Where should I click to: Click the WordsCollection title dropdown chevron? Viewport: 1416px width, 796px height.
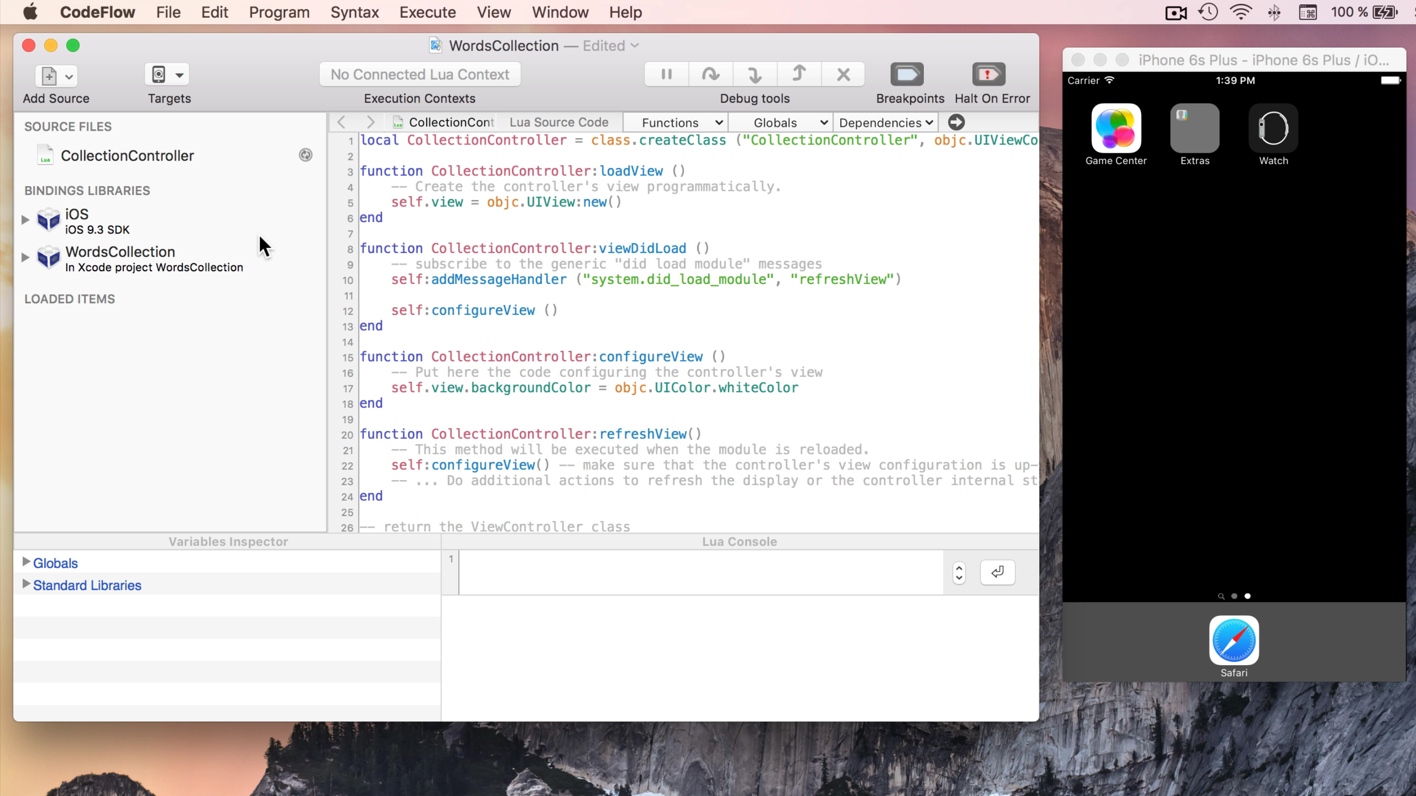point(635,46)
